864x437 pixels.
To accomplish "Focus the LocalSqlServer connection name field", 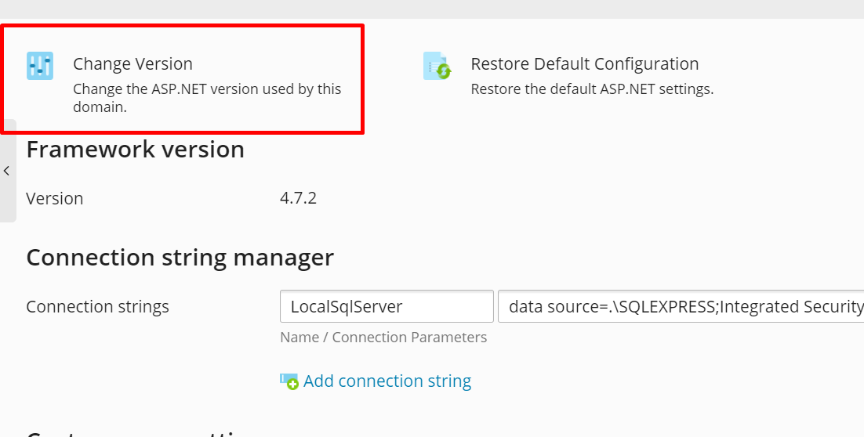I will [x=387, y=306].
